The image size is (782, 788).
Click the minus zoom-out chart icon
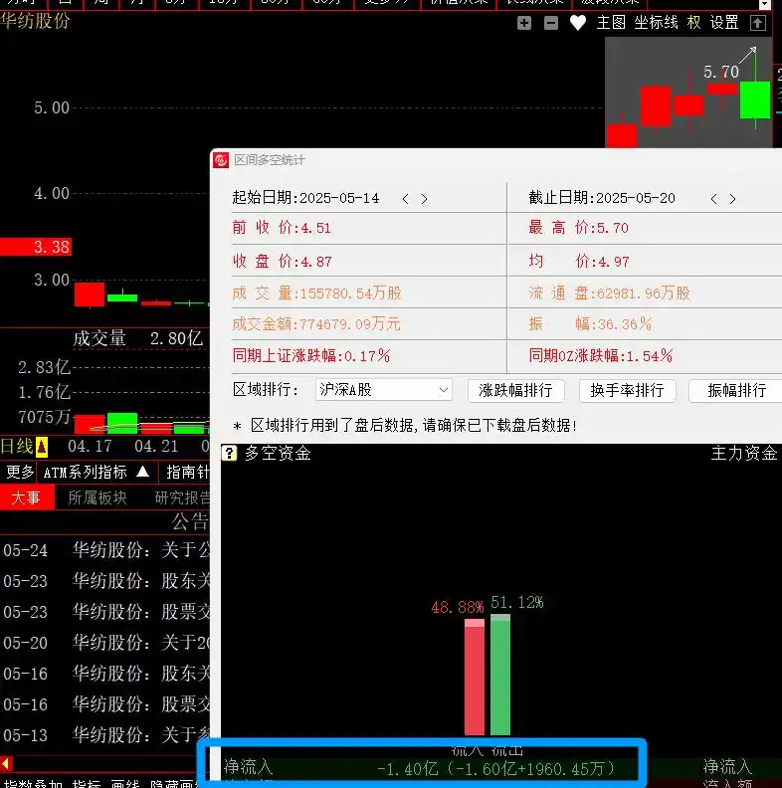pyautogui.click(x=551, y=23)
